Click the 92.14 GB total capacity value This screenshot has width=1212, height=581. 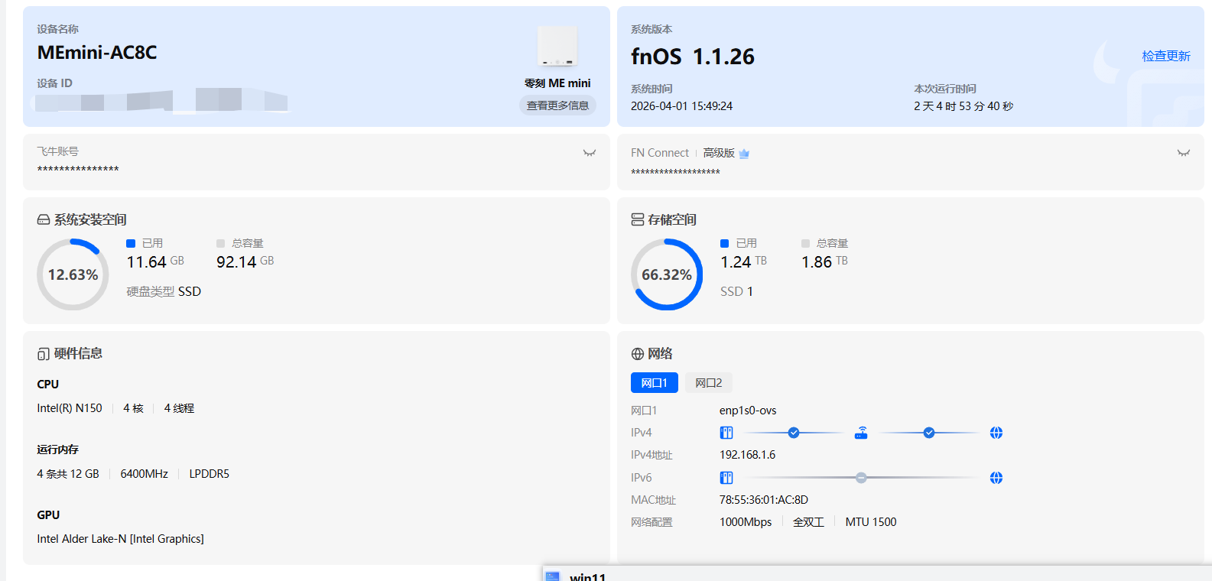point(245,262)
